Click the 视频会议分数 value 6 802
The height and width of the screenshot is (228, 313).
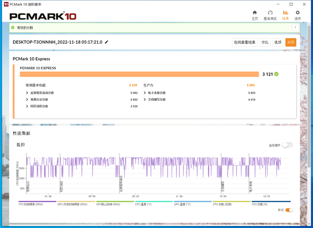point(134,99)
